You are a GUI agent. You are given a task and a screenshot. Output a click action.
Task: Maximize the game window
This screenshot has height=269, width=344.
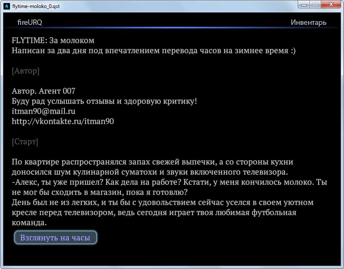click(315, 5)
